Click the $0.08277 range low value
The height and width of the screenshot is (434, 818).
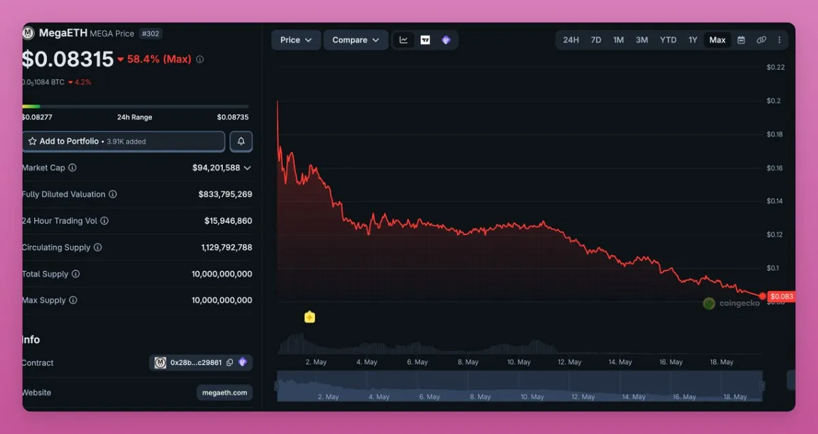[x=37, y=117]
